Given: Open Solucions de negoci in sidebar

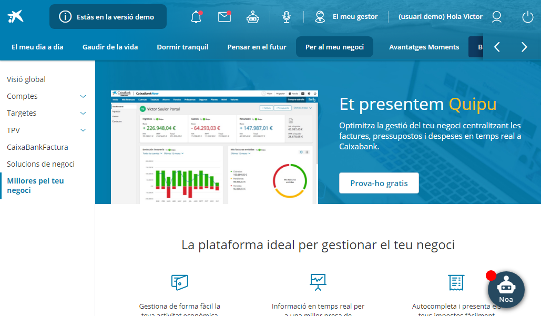Looking at the screenshot, I should tap(40, 164).
